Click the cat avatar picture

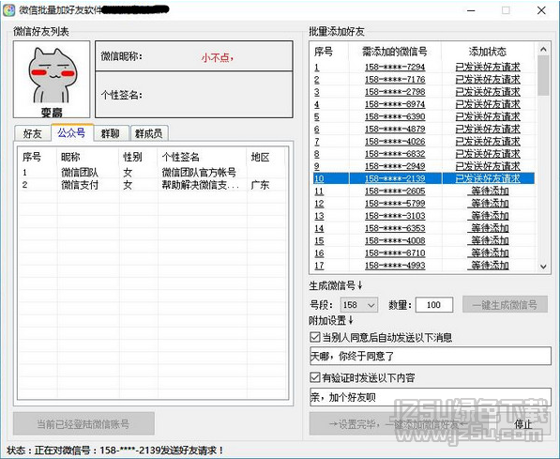pos(52,79)
